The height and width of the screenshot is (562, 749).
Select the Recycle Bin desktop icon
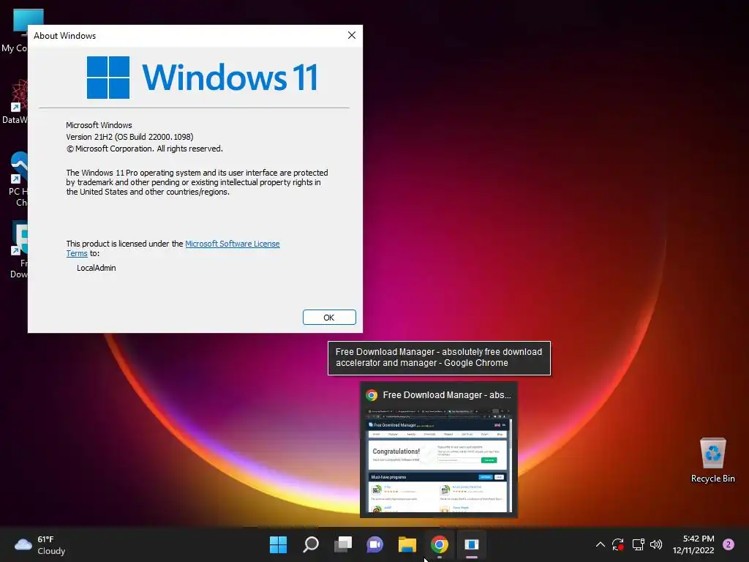[x=712, y=460]
